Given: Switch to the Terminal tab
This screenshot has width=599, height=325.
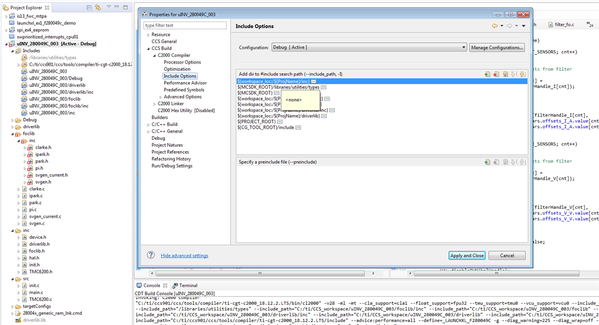Looking at the screenshot, I should point(188,286).
